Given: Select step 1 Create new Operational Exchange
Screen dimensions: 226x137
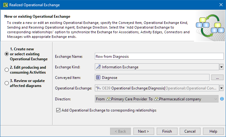Looking at the screenshot, I should [x=7, y=54].
